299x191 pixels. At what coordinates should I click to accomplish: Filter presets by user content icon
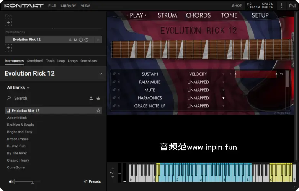[91, 99]
